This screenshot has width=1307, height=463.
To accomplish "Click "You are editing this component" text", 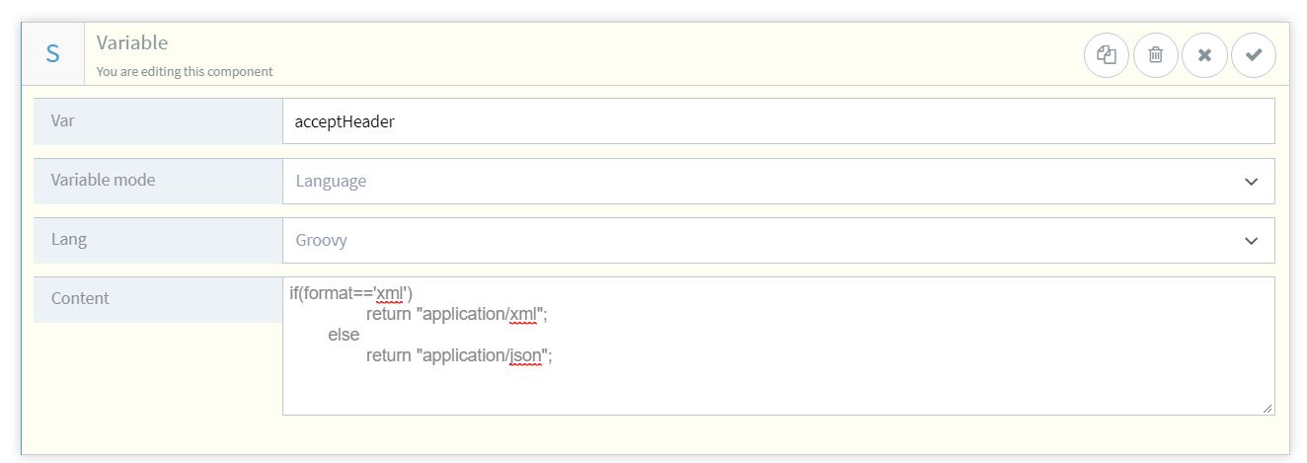I will coord(185,71).
